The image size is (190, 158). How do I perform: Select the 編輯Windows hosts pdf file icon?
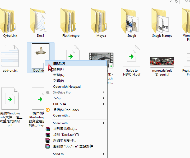[10, 99]
